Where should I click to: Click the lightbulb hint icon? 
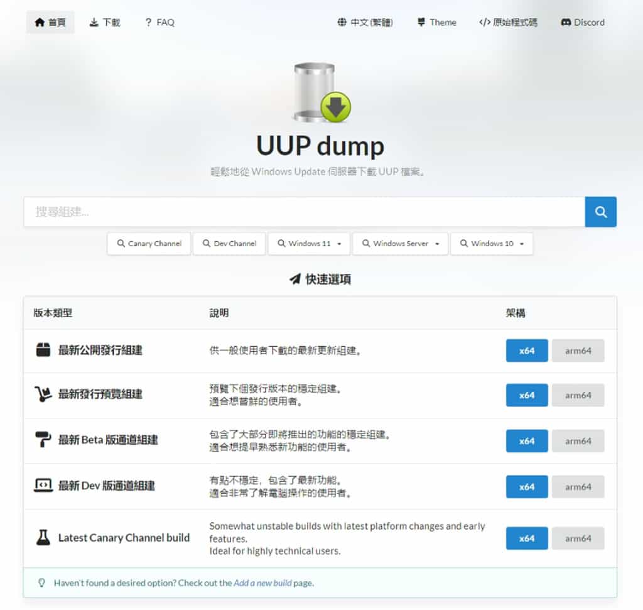point(41,583)
